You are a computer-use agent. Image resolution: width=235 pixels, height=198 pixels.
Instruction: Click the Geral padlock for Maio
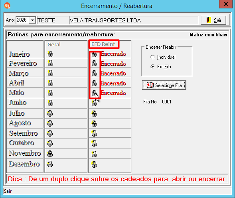(50, 93)
